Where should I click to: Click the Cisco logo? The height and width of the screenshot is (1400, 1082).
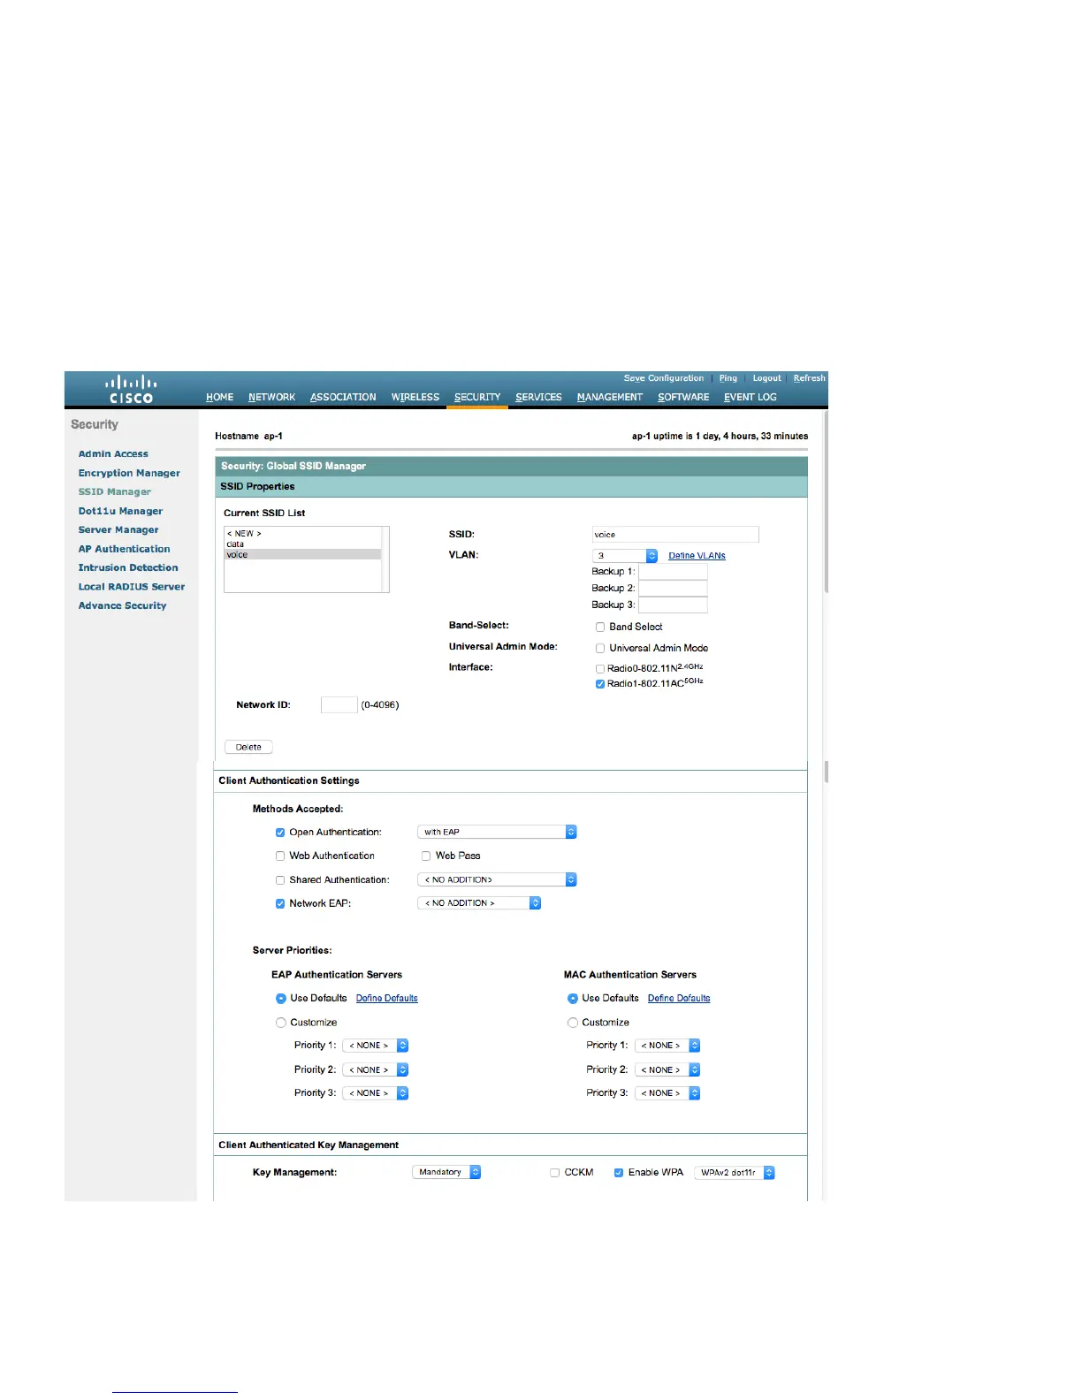[x=131, y=390]
